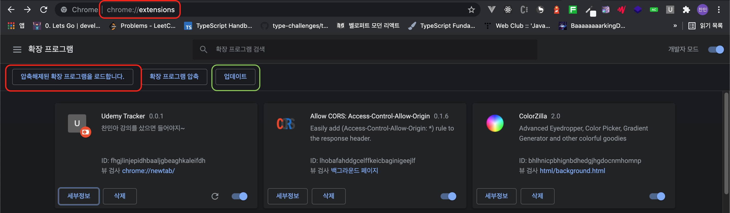Viewport: 730px width, 213px height.
Task: Open the BaaaaaaaarkingD... bookmark
Action: pos(592,26)
